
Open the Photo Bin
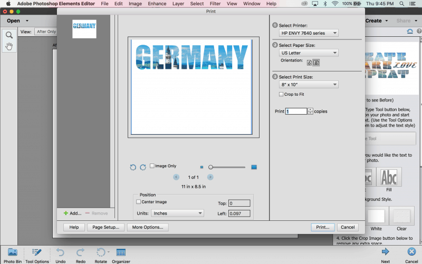[12, 256]
